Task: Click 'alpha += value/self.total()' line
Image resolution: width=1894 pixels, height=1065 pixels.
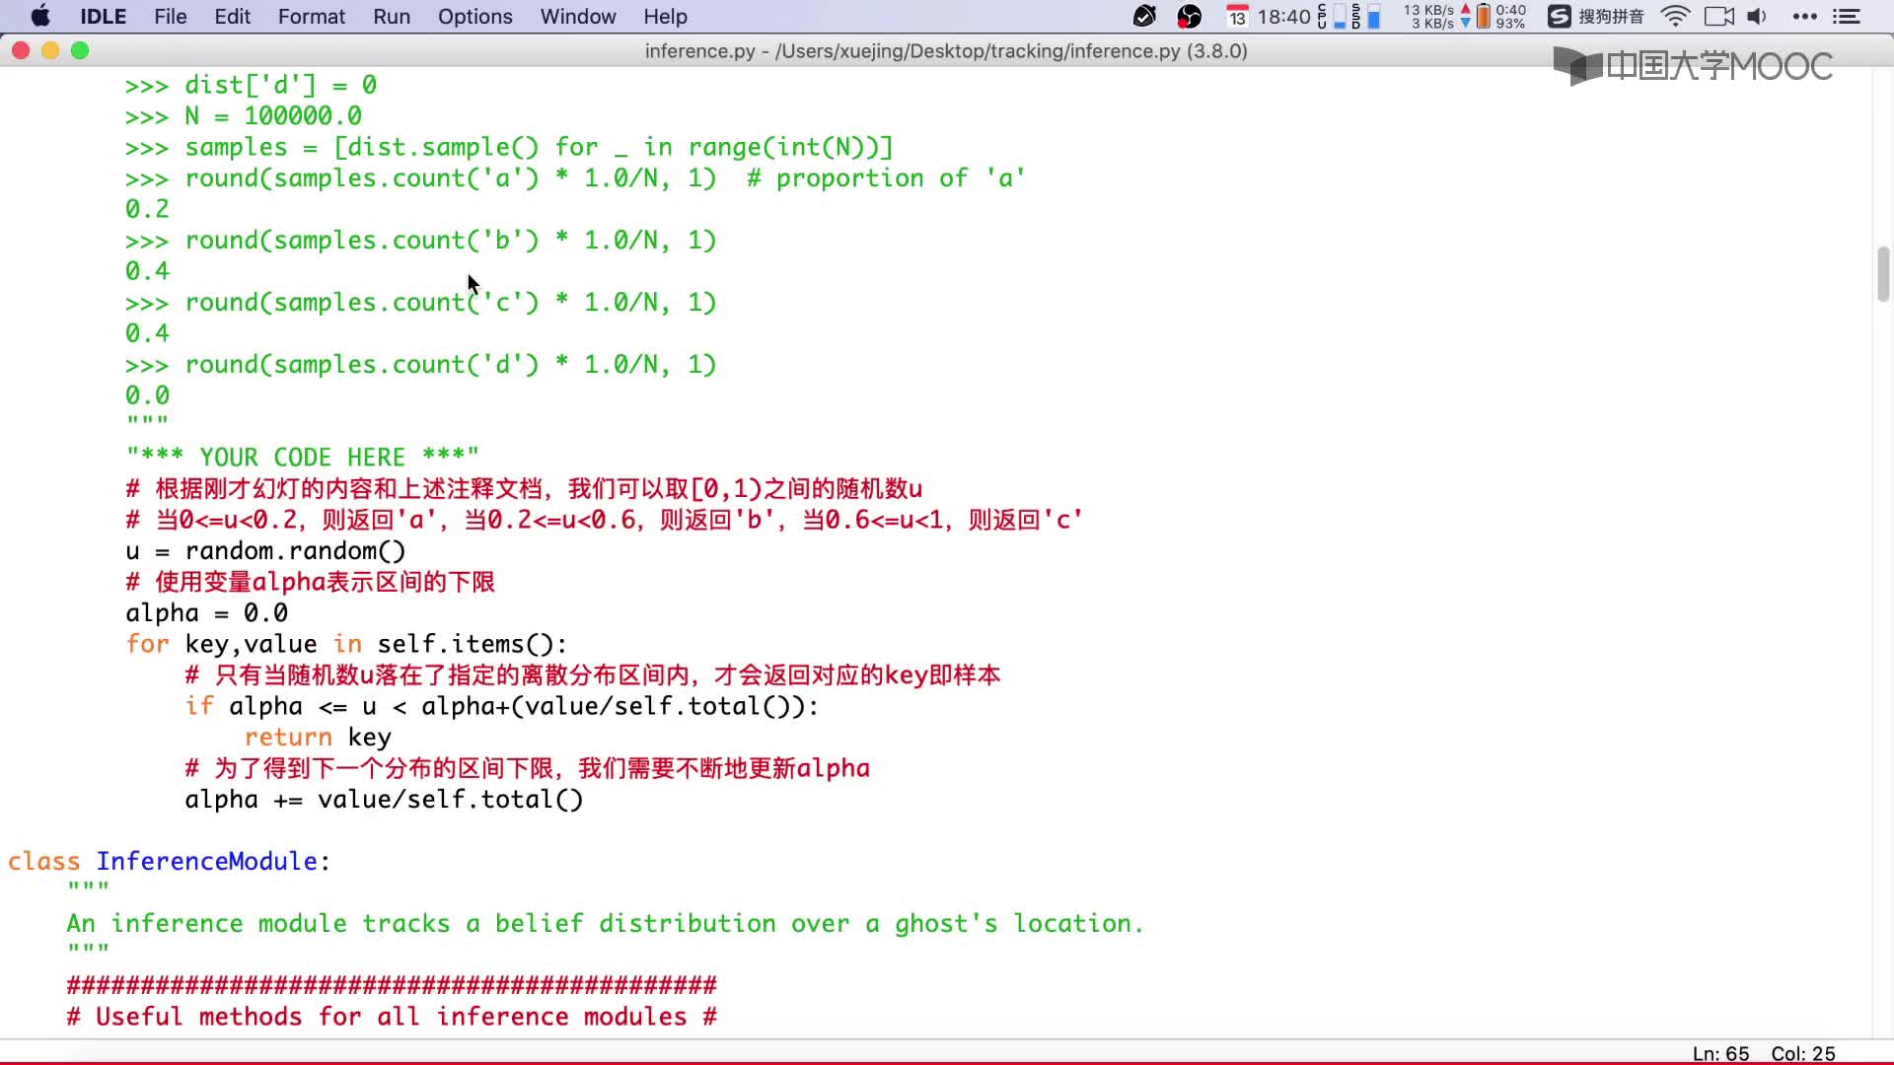Action: click(x=384, y=800)
